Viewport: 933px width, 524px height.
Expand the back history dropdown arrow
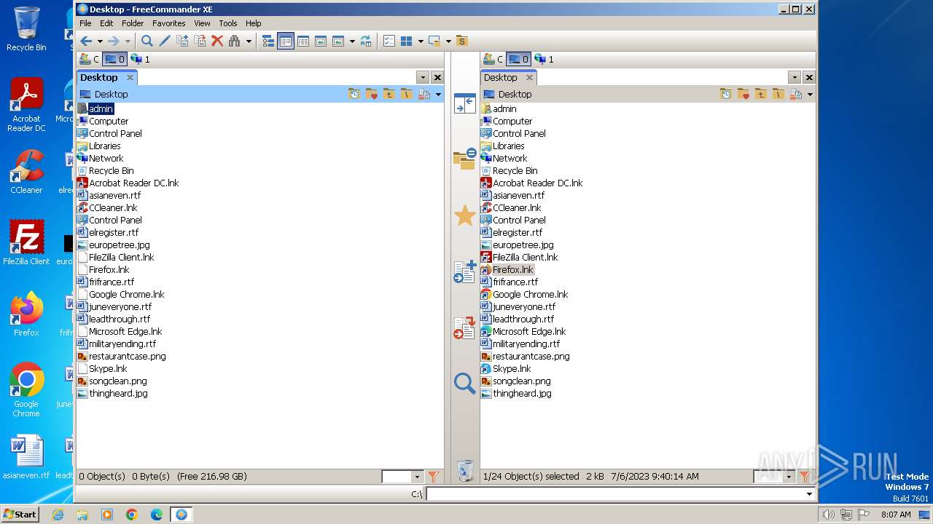pyautogui.click(x=100, y=41)
